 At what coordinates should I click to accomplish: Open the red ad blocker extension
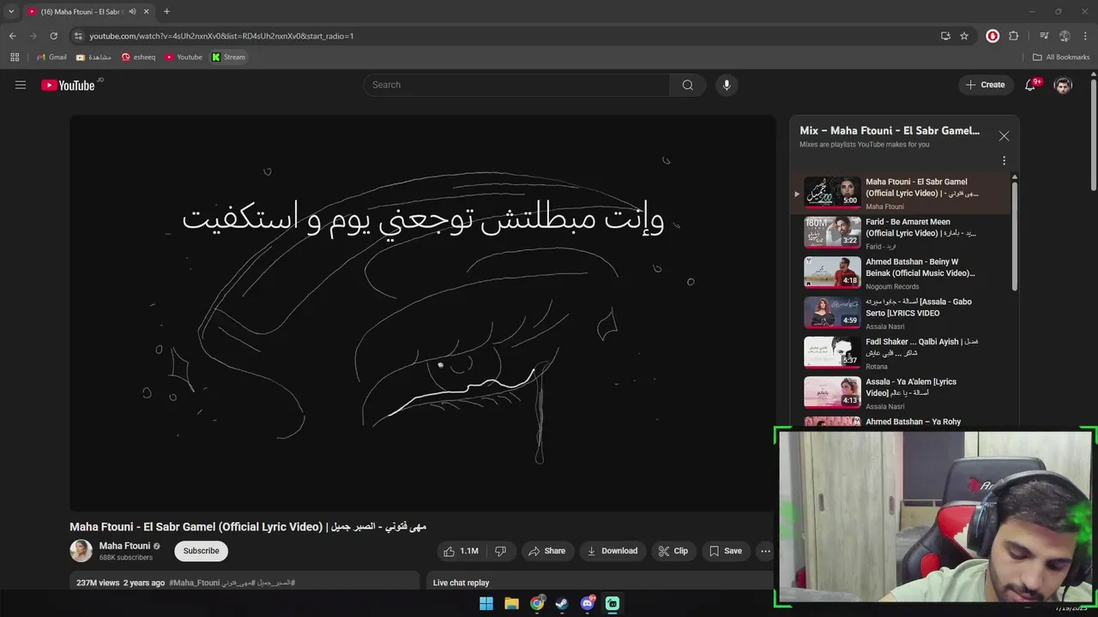992,36
